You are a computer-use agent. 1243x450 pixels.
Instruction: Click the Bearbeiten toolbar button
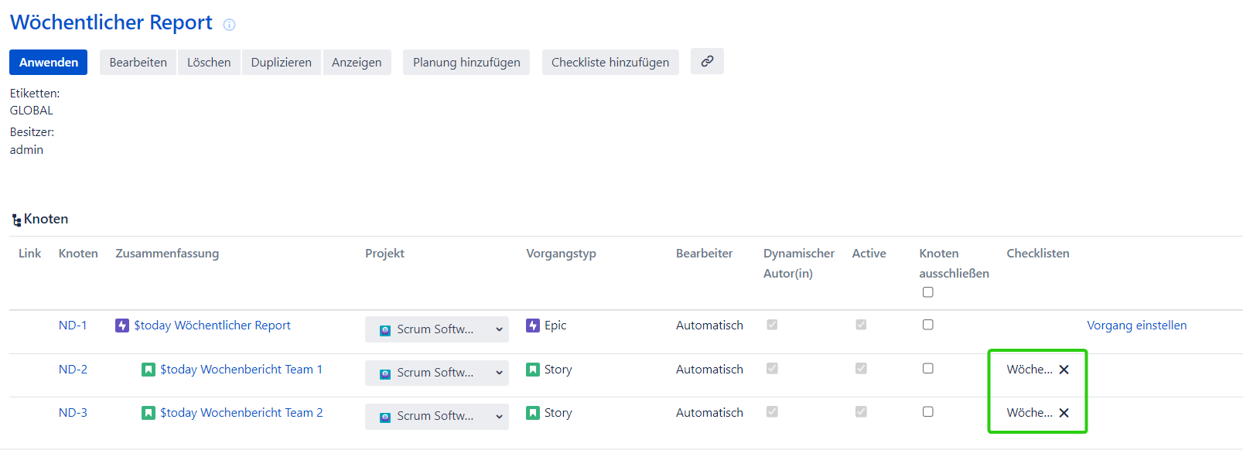(x=138, y=63)
